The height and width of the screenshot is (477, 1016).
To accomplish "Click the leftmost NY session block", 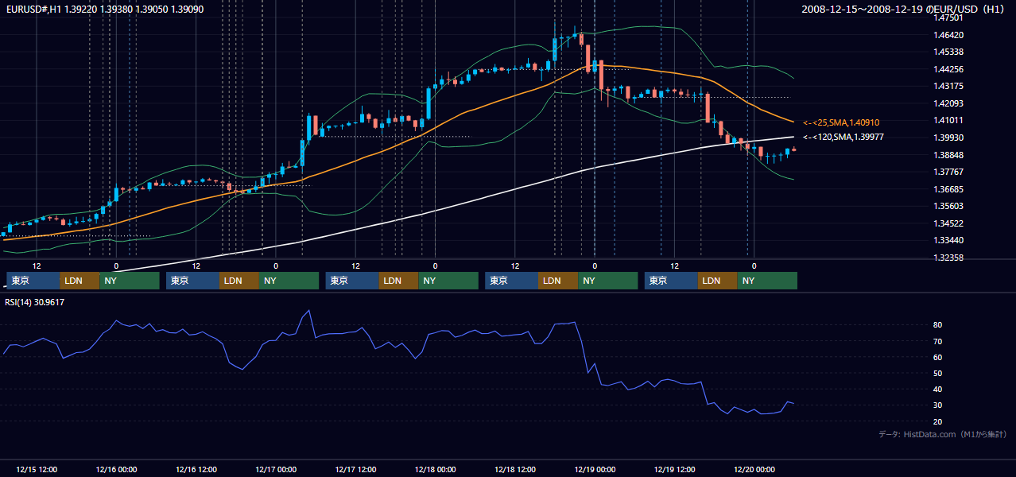I will (x=130, y=281).
